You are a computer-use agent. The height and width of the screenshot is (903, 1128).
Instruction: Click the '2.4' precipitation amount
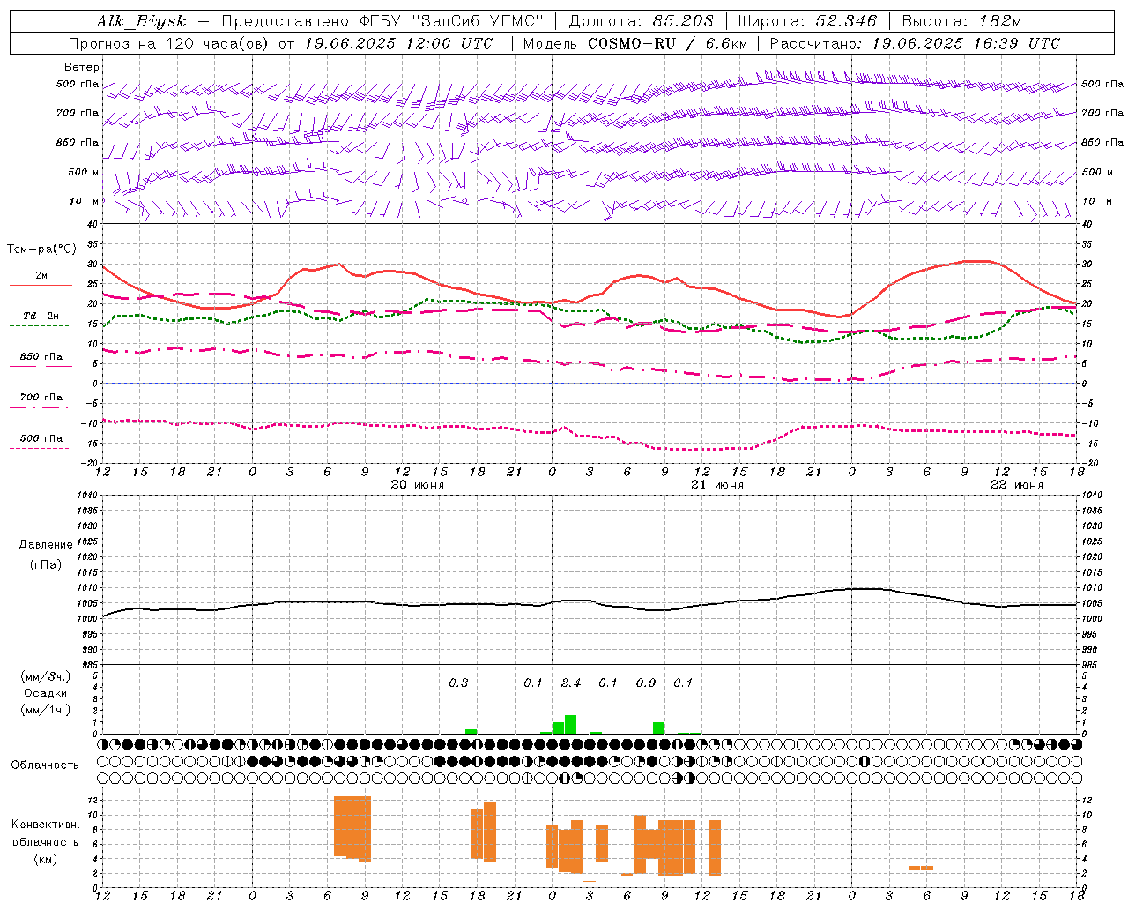[571, 683]
